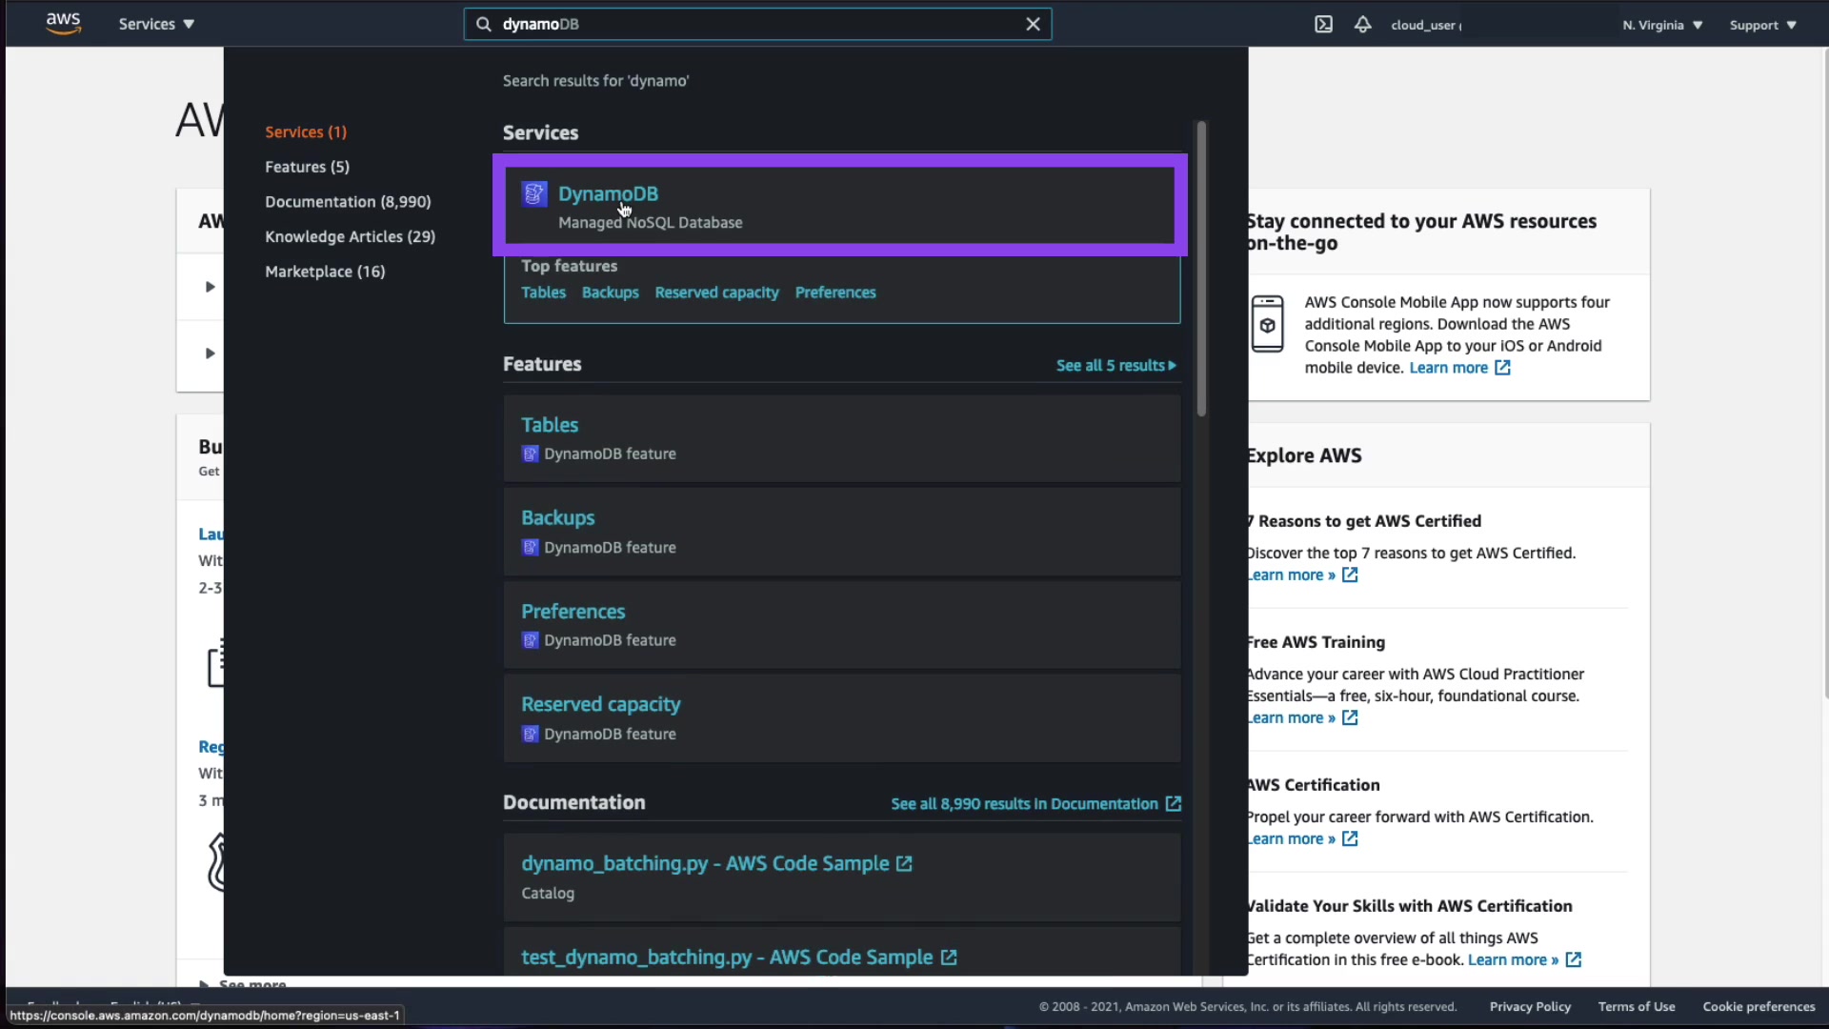Screen dimensions: 1829x1029
Task: Open the CloudShell terminal icon
Action: pos(1323,25)
